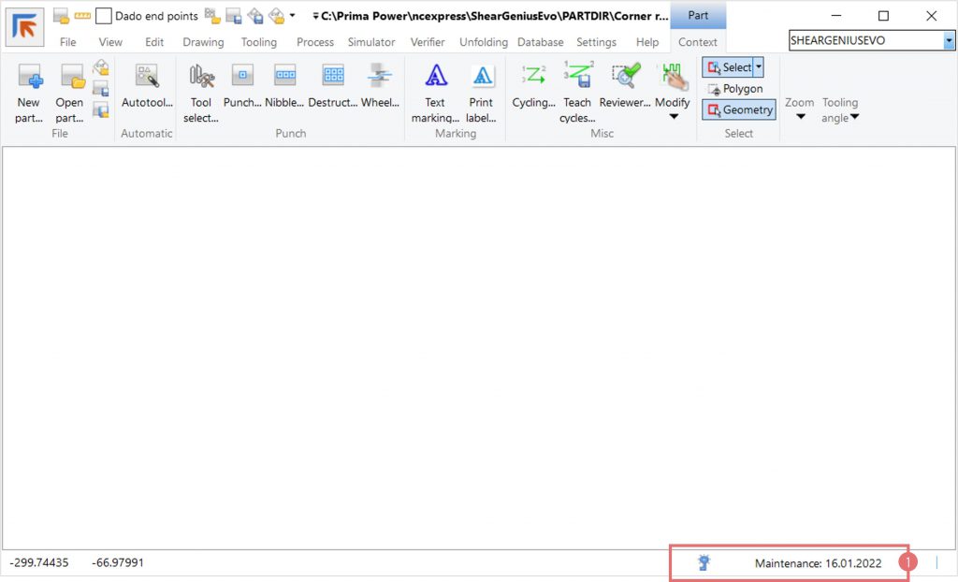Click the Text marking icon

coord(435,79)
